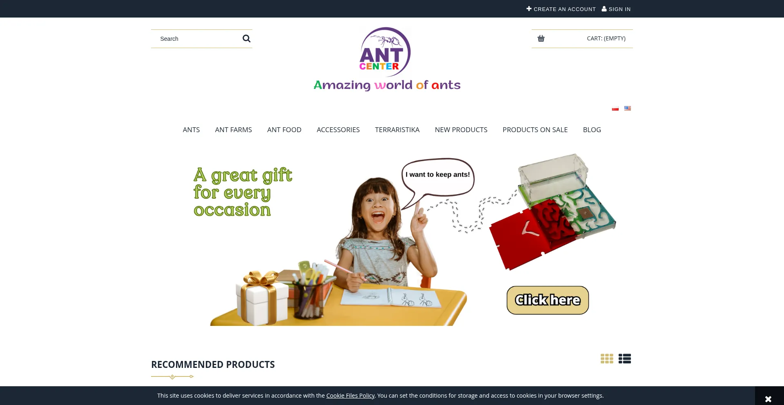Click the user icon to sign in

pyautogui.click(x=604, y=9)
